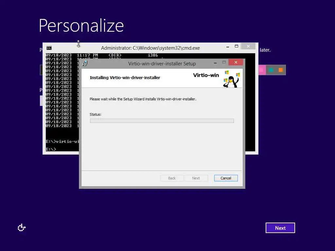Click the 'i386' directory entry in cmd
335x251 pixels.
point(153,55)
